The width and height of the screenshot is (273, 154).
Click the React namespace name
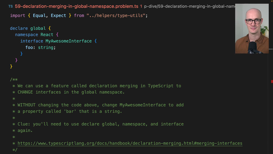coord(47,35)
